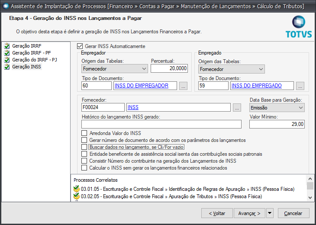
Task: Click the checklist icon beside Geração IRRF - PF
Action: point(7,53)
